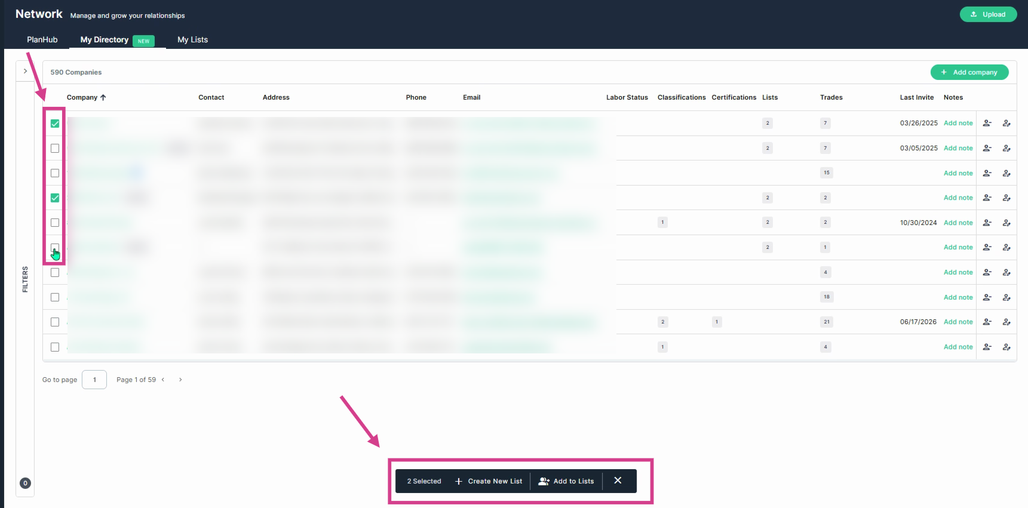This screenshot has width=1028, height=508.
Task: Click edit-company icon in 10/30/2024 row
Action: click(x=1006, y=223)
